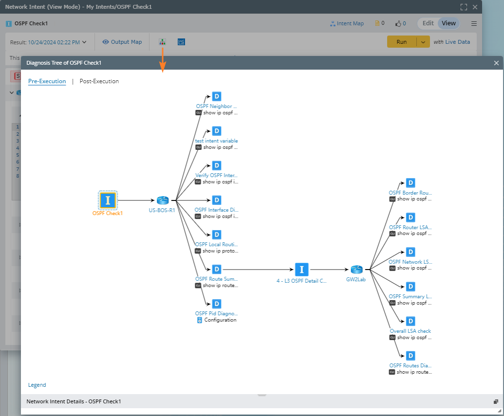Click the test intent variable D icon
This screenshot has width=504, height=416.
(217, 131)
